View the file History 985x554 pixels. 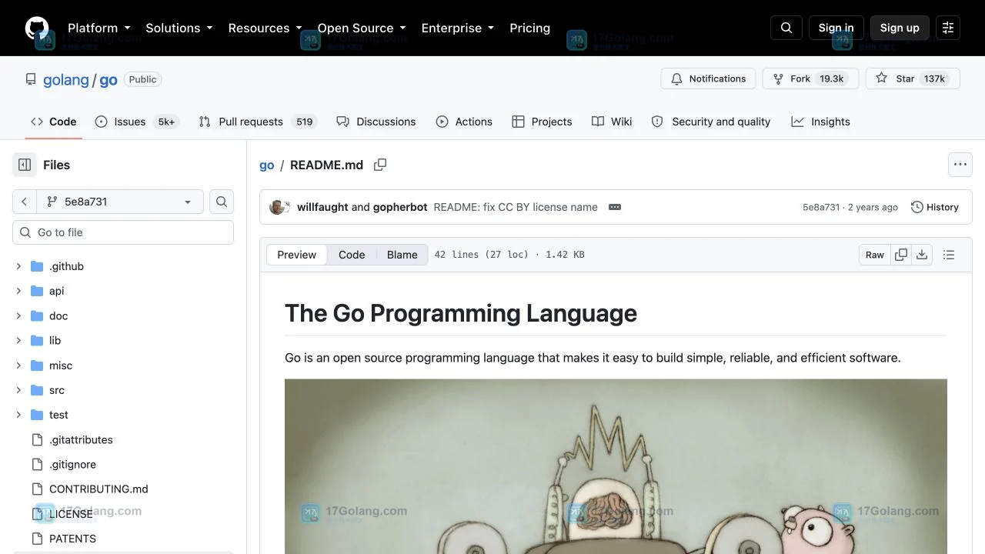pos(935,207)
